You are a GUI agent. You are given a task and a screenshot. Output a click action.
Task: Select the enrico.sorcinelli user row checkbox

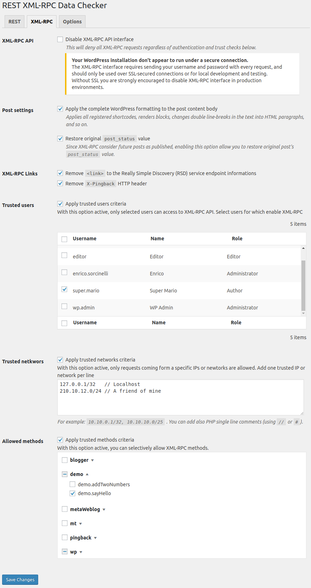pyautogui.click(x=64, y=272)
